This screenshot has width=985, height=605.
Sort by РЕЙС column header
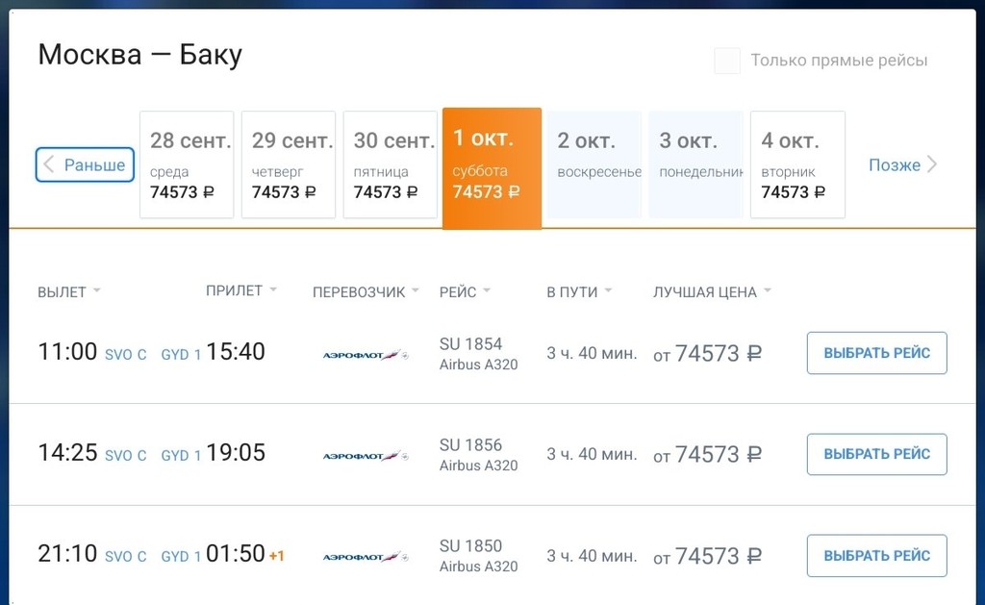[465, 291]
